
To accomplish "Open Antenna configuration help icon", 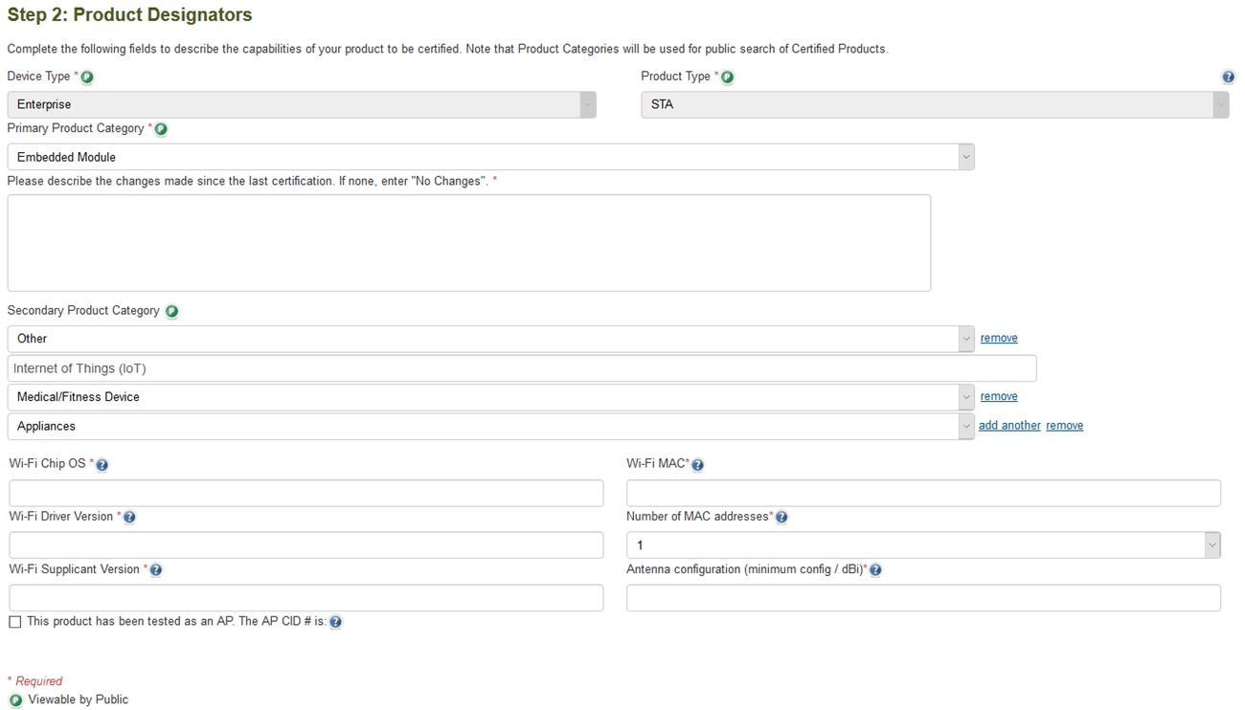I will pyautogui.click(x=875, y=570).
